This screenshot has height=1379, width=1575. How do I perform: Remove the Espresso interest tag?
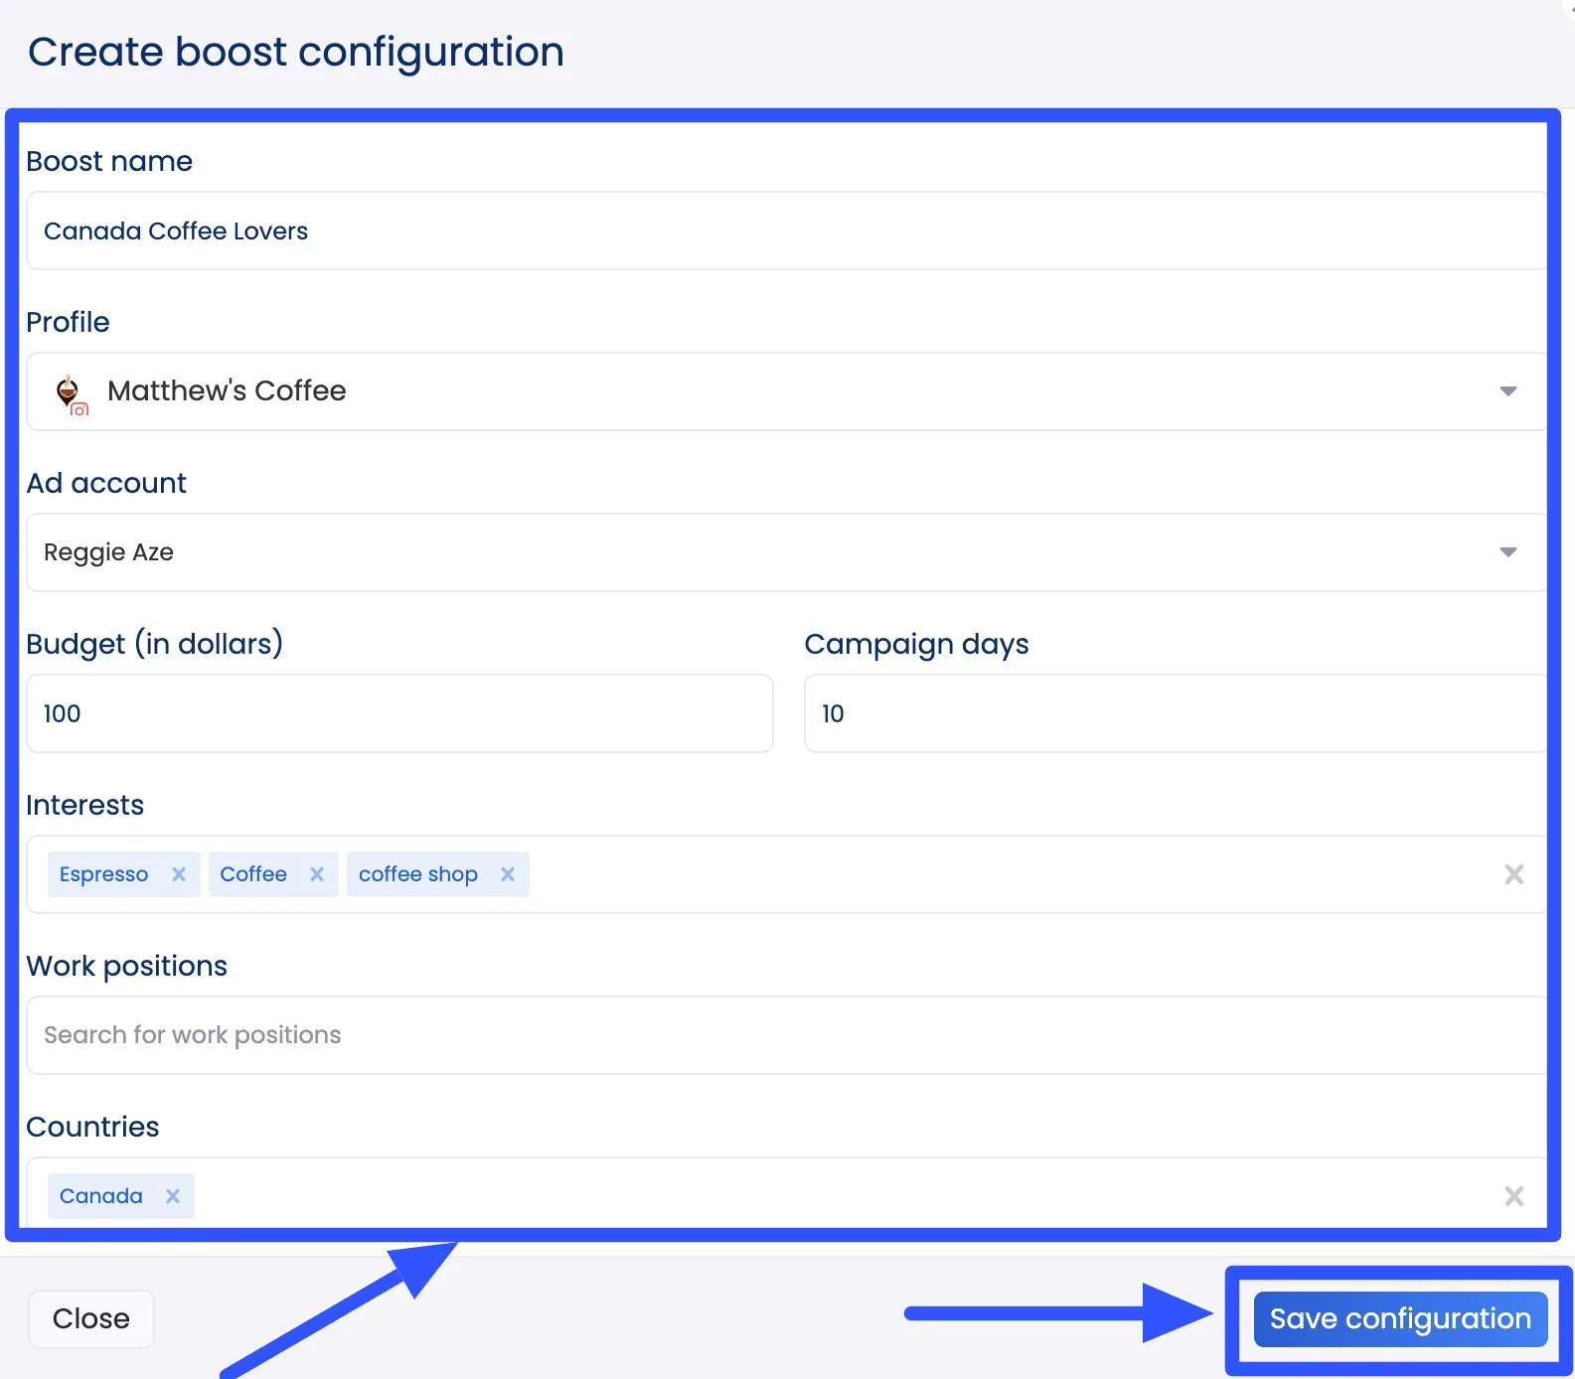pos(179,874)
